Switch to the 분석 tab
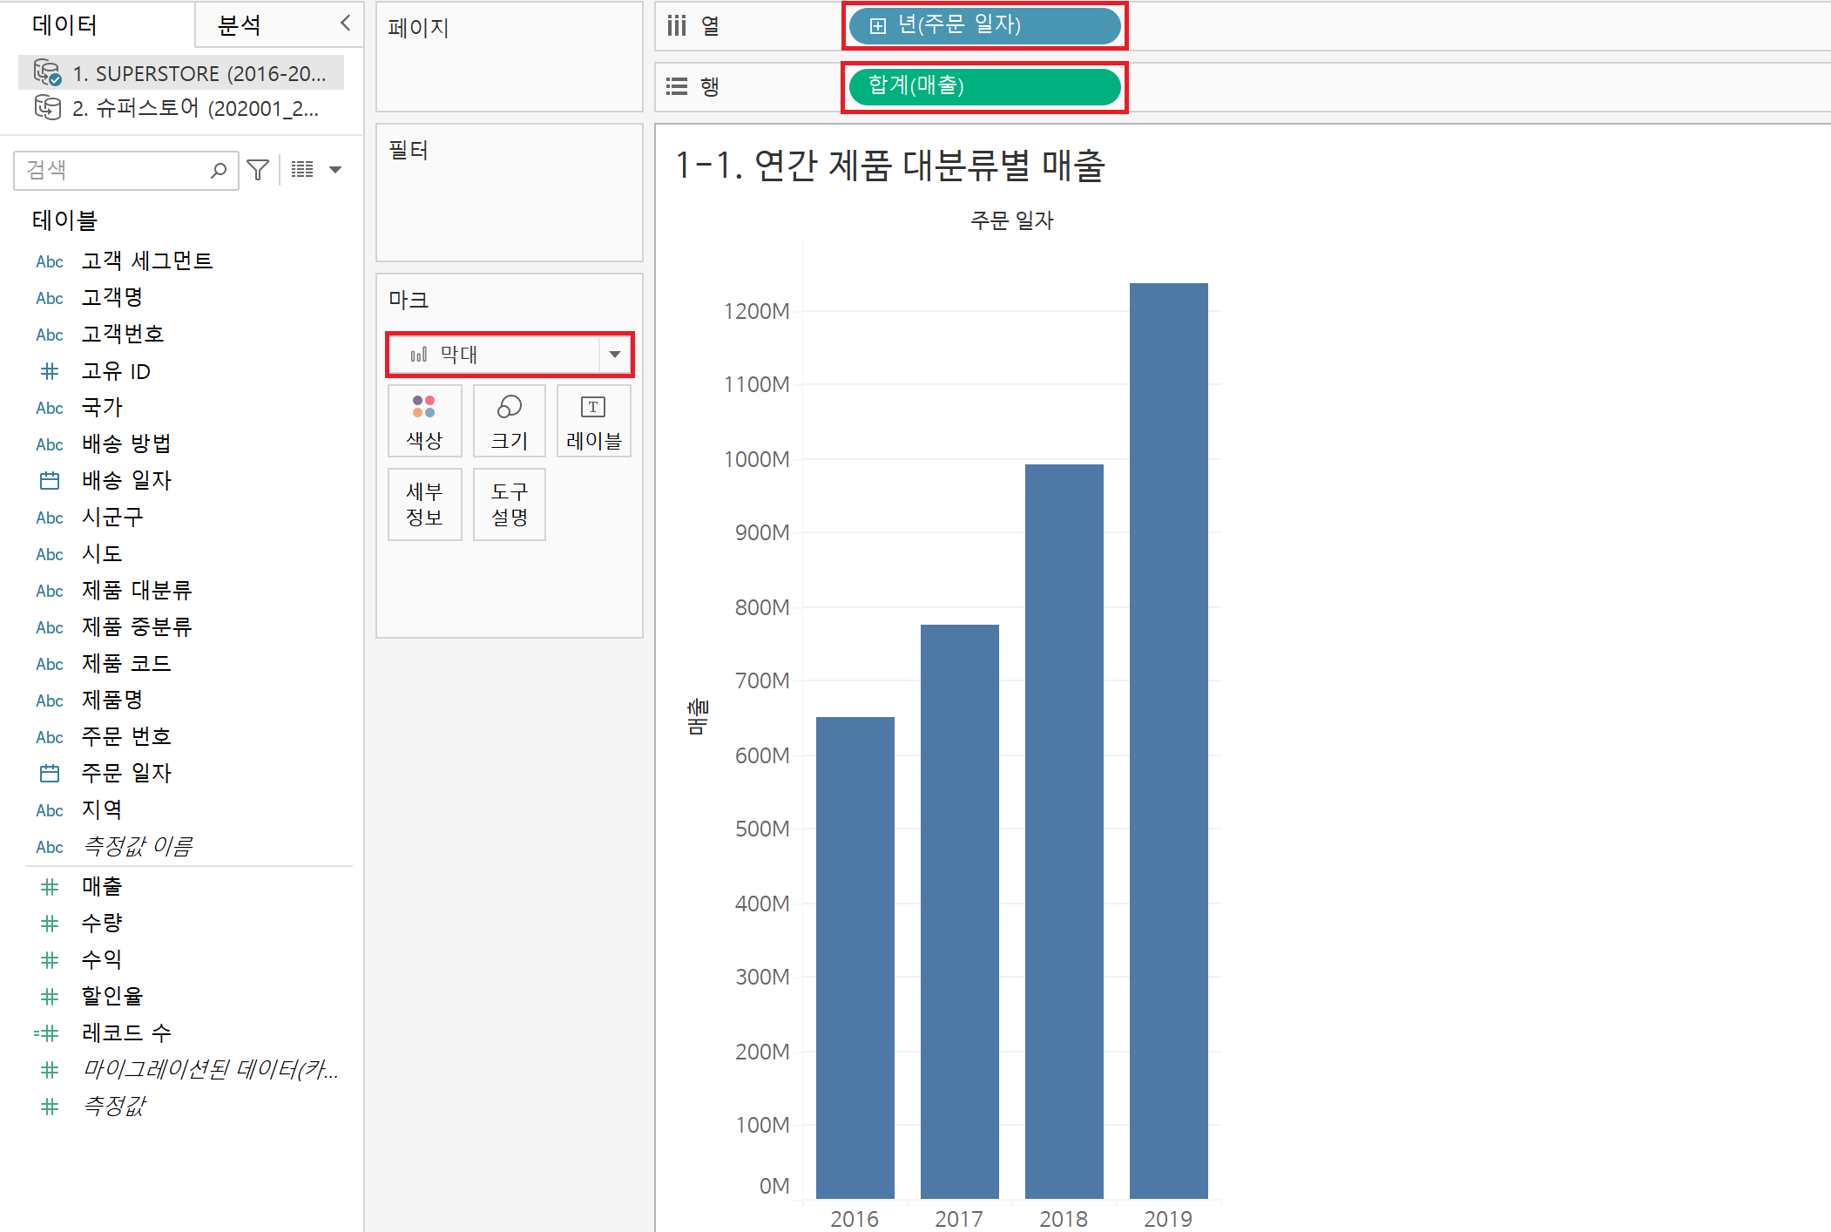 click(240, 25)
